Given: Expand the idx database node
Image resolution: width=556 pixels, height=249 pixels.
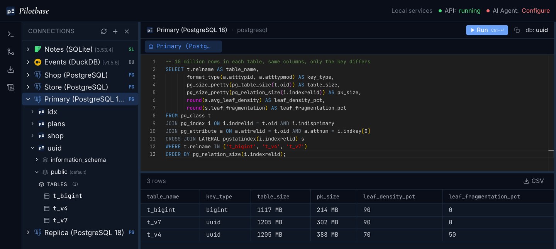Looking at the screenshot, I should click(33, 112).
